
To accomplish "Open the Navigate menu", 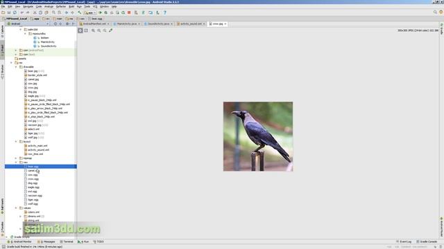I will pyautogui.click(x=28, y=6).
